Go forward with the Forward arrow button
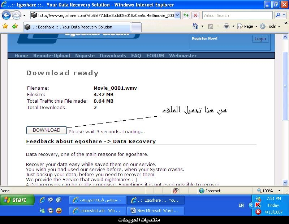Viewport: 289px width, 224px height. click(16, 15)
